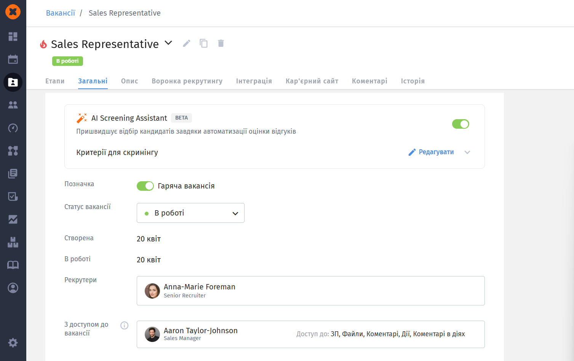
Task: Go to Вакансії breadcrumb link
Action: pyautogui.click(x=61, y=13)
